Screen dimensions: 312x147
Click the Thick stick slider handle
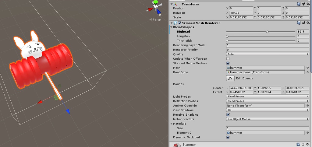(227, 41)
